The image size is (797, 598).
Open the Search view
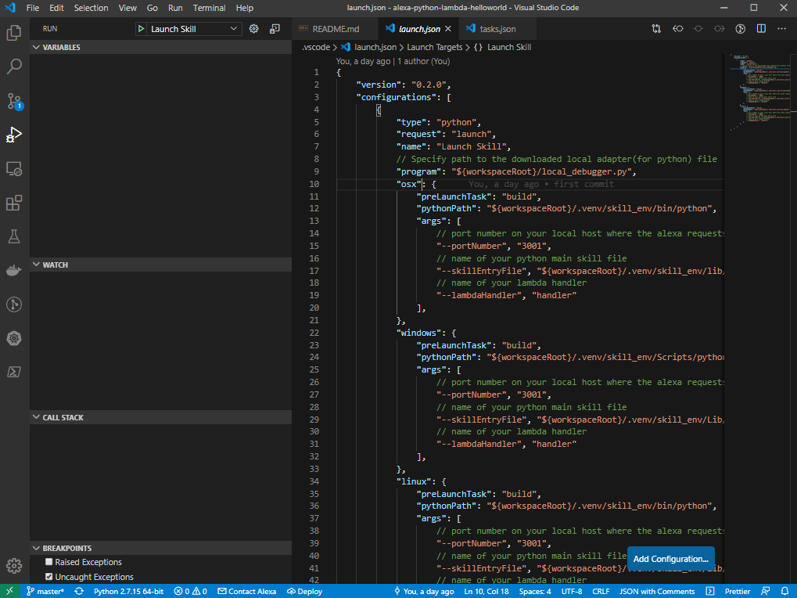tap(14, 67)
